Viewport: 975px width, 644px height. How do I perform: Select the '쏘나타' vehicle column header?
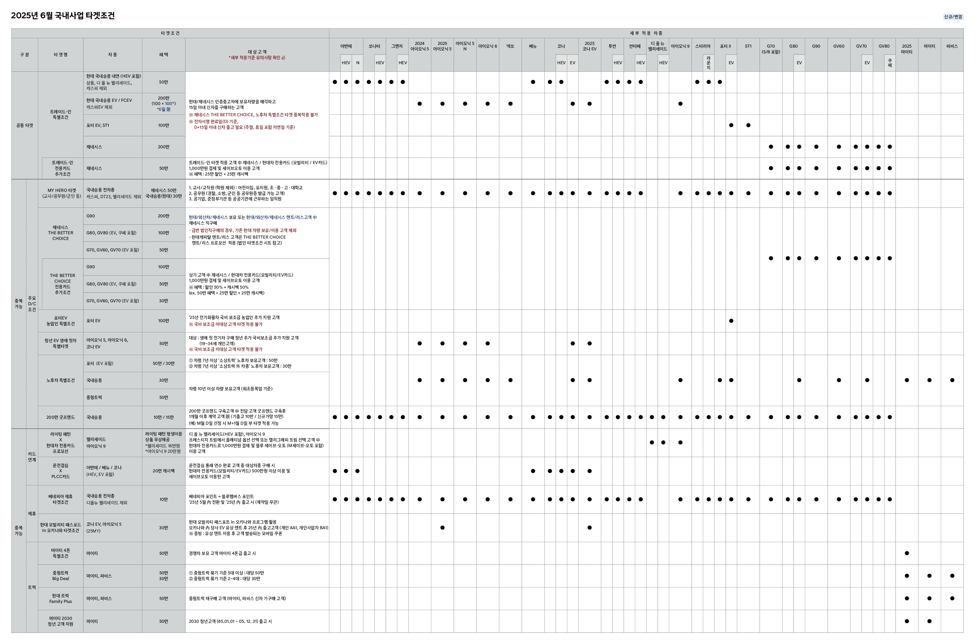[374, 47]
